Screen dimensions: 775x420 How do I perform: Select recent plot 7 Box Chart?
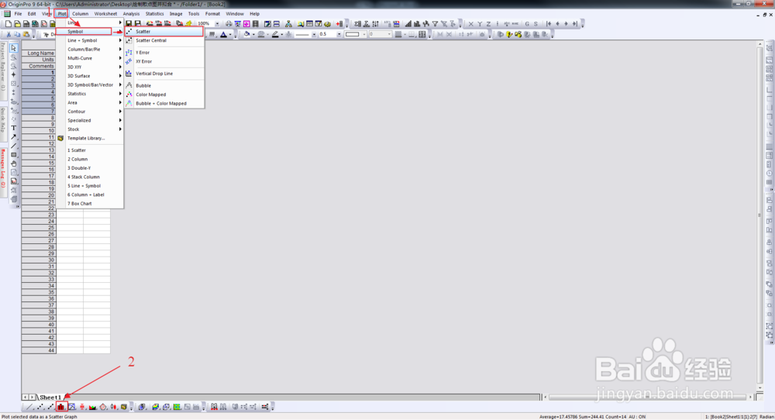[89, 204]
